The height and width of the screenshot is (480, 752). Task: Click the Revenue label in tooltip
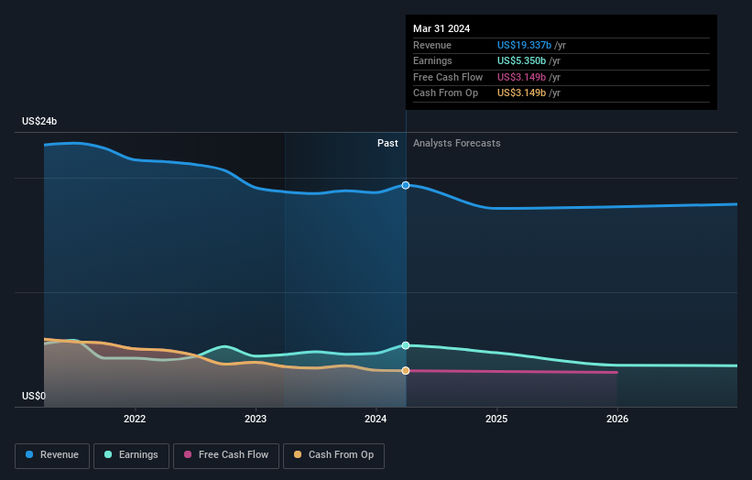point(432,45)
